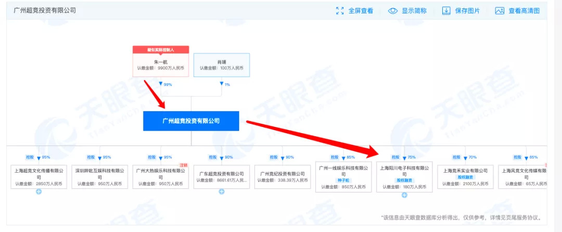The width and height of the screenshot is (562, 232).
Task: Click the 疑似实际控制人 red label
Action: (x=161, y=50)
